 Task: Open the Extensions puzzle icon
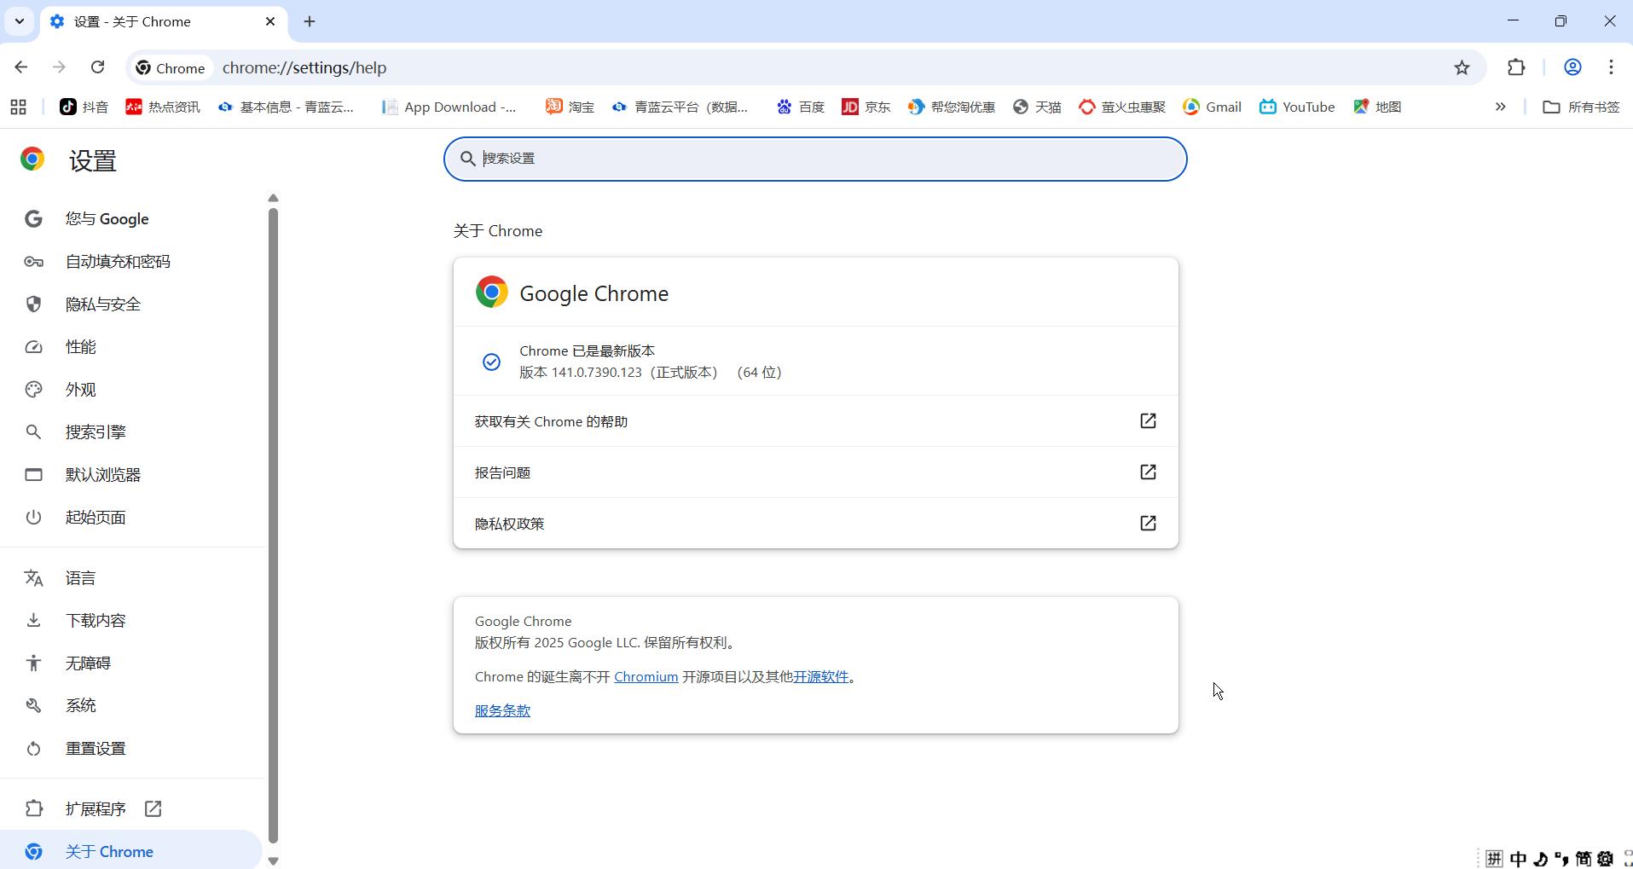click(1517, 67)
